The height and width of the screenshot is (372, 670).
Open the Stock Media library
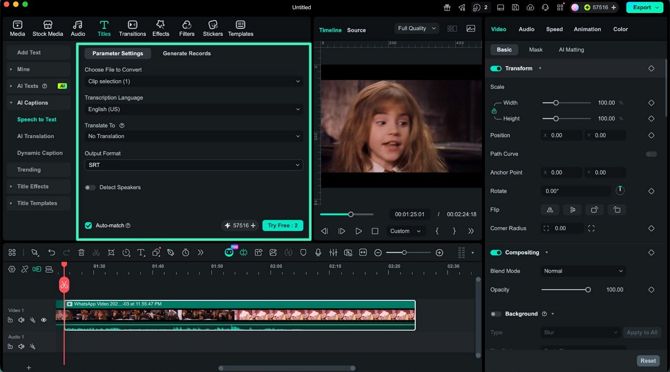click(x=48, y=28)
